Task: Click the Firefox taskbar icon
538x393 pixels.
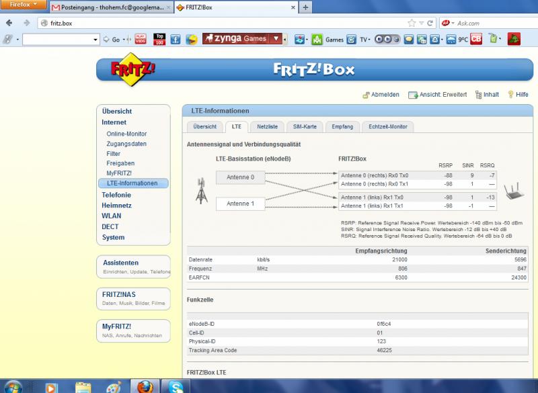Action: tap(145, 387)
